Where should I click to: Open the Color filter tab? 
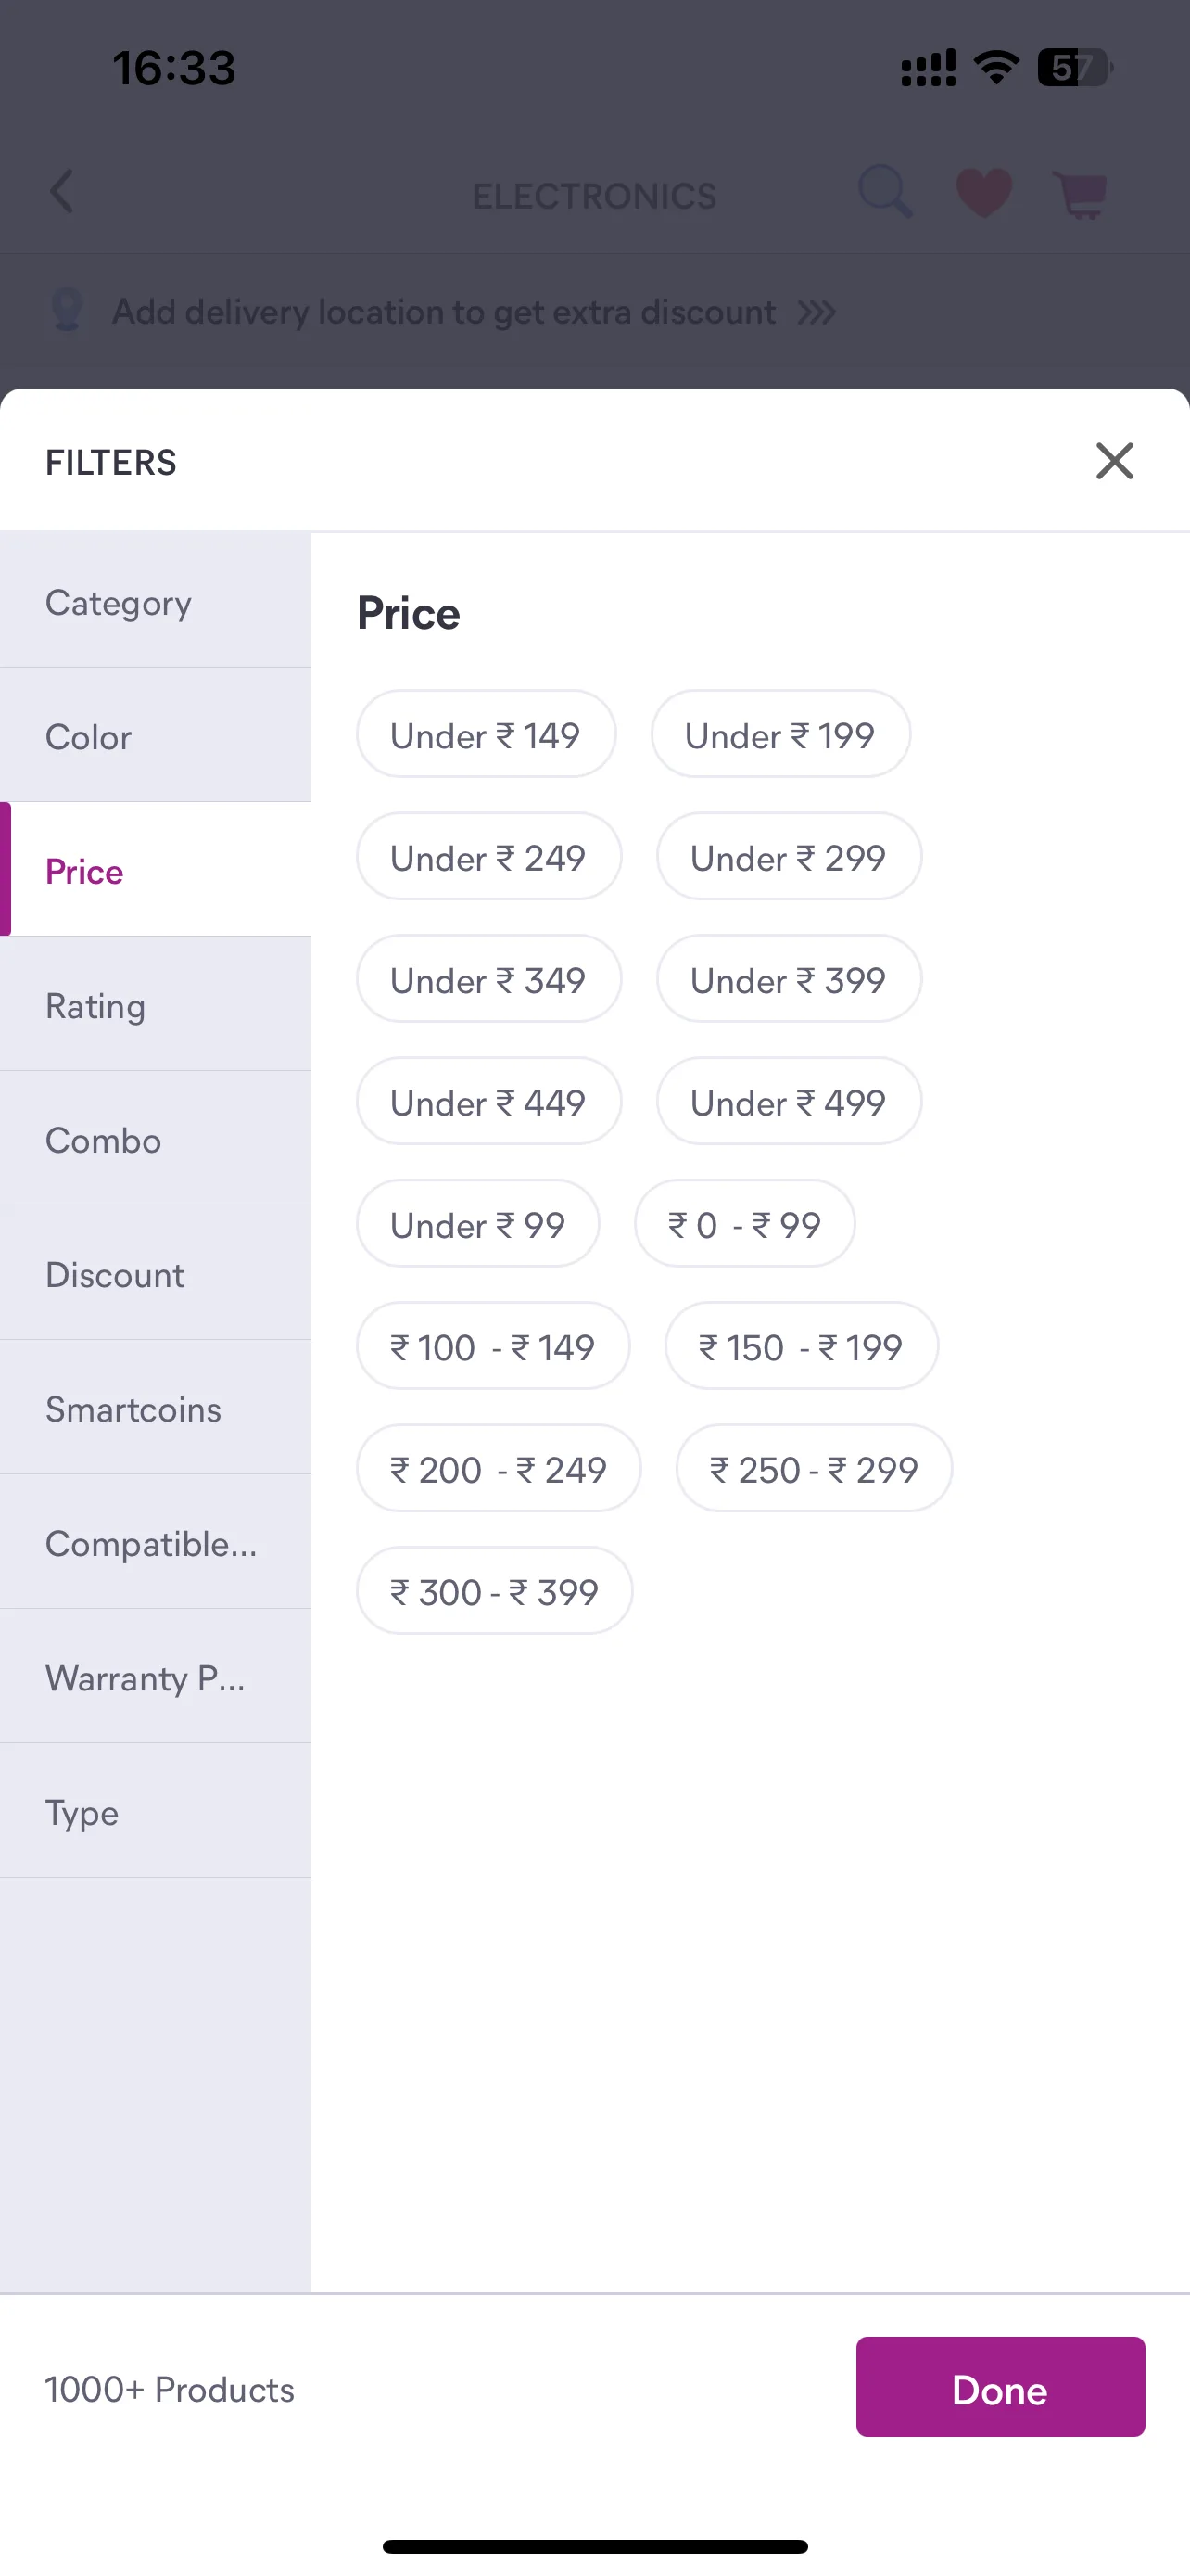coord(156,735)
